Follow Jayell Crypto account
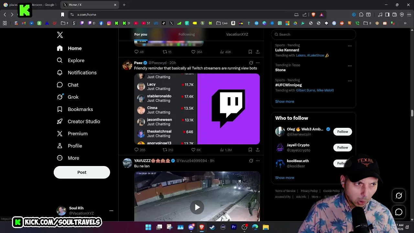The height and width of the screenshot is (233, 414). coord(343,148)
